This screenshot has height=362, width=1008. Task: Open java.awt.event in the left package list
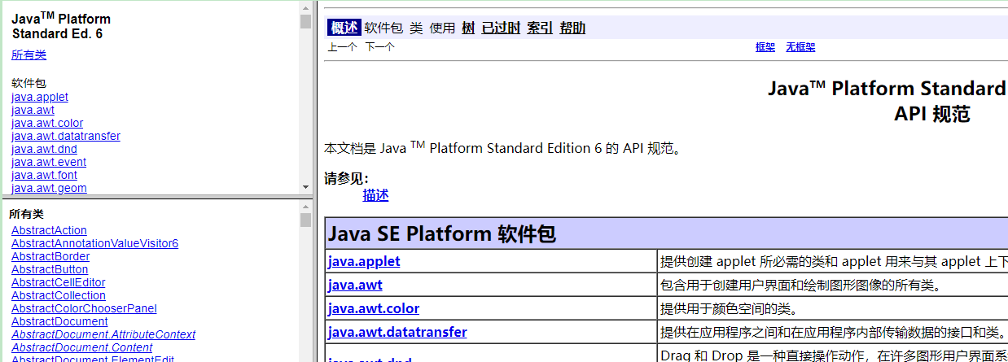pos(49,162)
